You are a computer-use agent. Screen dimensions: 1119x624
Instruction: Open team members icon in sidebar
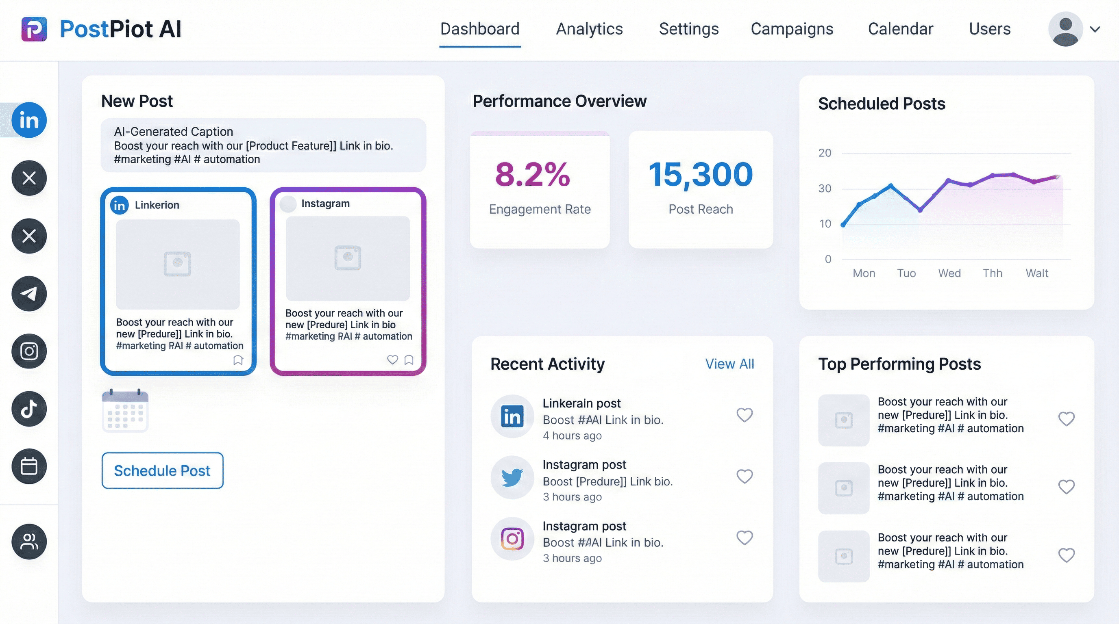click(x=29, y=541)
